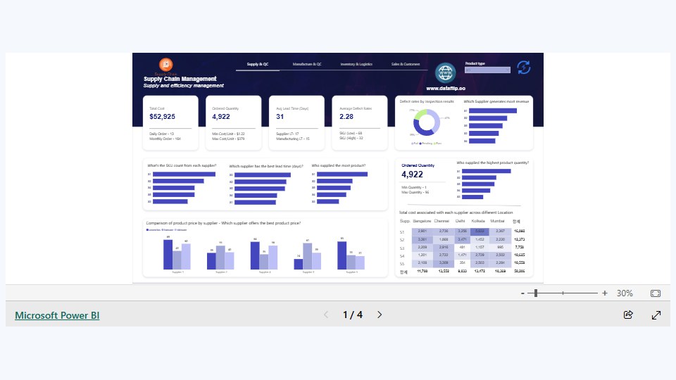Click the top bar in the SKU count chart

pyautogui.click(x=184, y=174)
